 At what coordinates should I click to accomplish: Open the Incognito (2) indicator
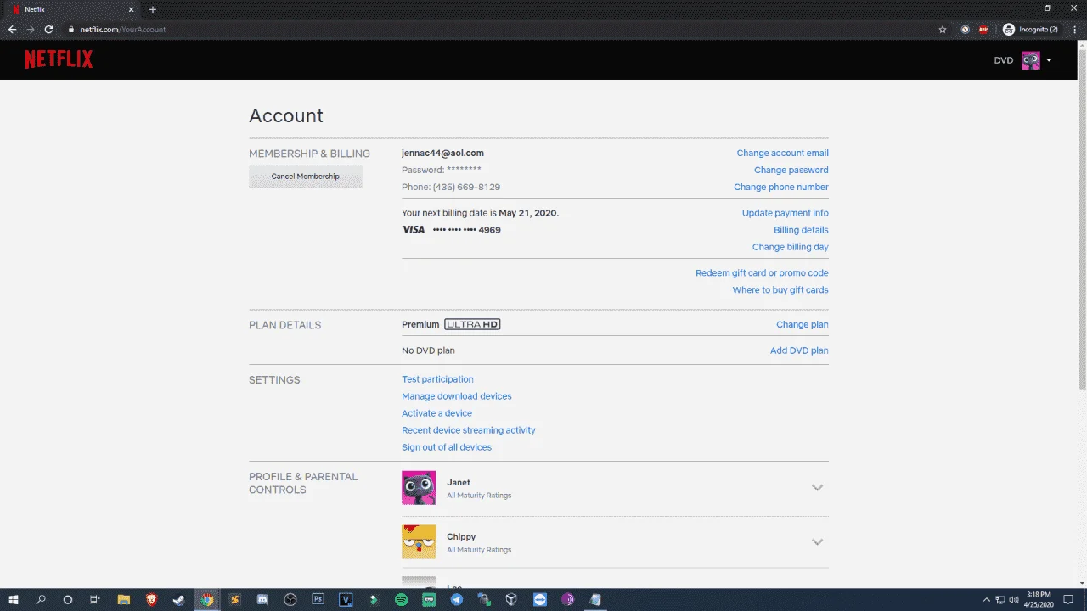(x=1030, y=29)
